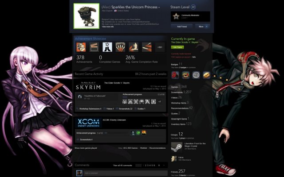Click 'View all 46 comments'
The height and width of the screenshot is (177, 284).
click(122, 165)
